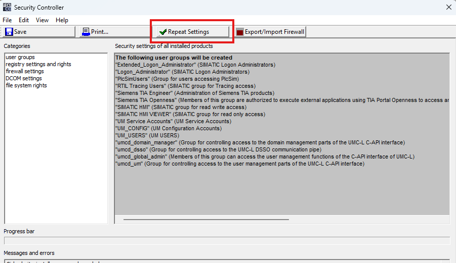Screen dimensions: 456x263
Task: Select the "UM_USERS" group row
Action: pyautogui.click(x=147, y=135)
